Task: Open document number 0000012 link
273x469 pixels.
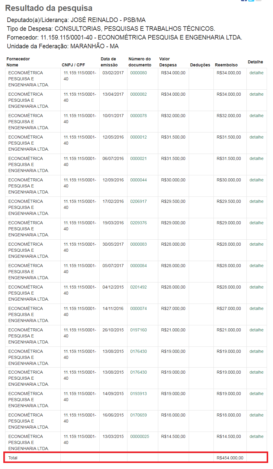Action: pyautogui.click(x=139, y=137)
